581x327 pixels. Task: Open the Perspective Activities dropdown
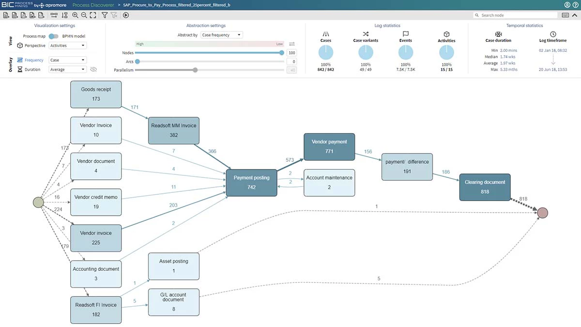(x=67, y=45)
